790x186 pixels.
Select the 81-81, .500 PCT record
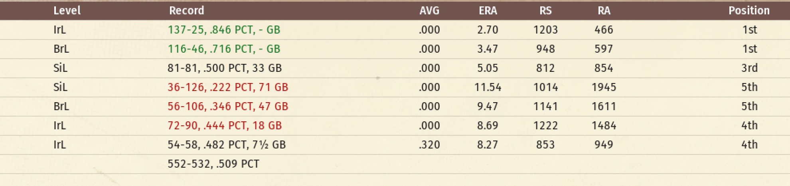pos(225,68)
